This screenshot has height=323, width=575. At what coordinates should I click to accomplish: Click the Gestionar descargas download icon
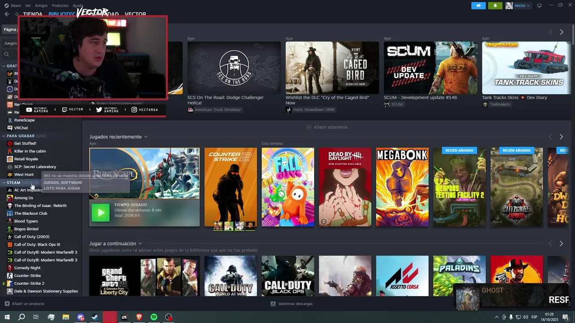coord(273,304)
